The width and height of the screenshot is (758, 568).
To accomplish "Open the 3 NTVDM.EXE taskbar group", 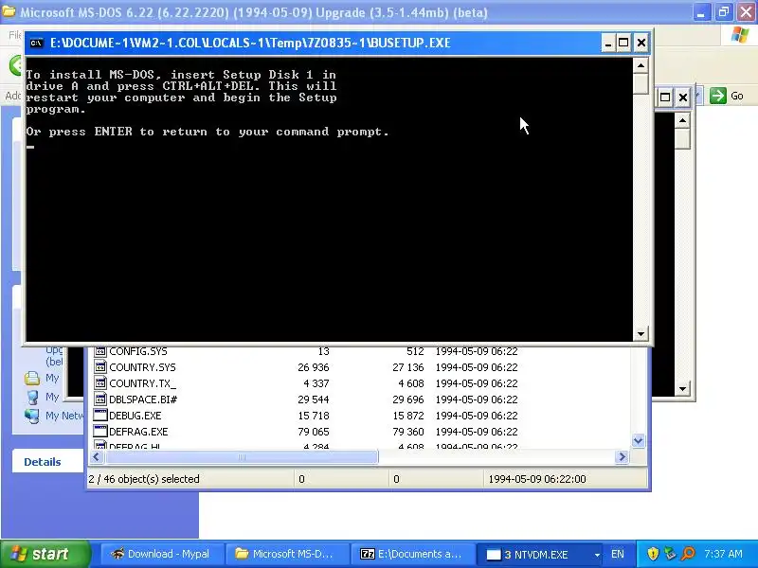I will [540, 554].
